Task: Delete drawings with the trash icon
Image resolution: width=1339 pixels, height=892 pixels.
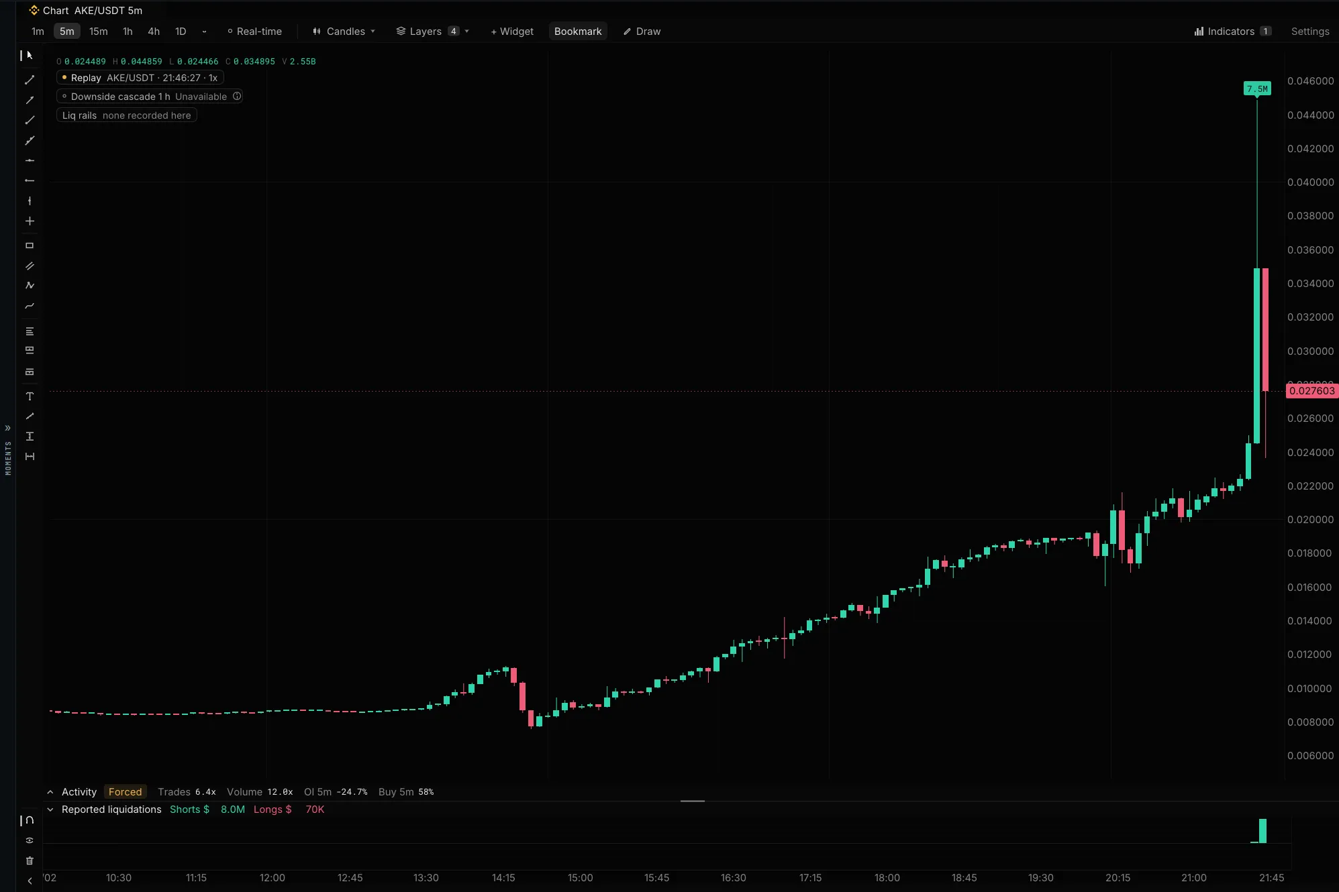Action: (30, 860)
